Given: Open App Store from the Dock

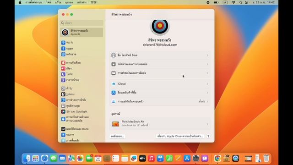Looking at the screenshot, I should [x=187, y=159].
